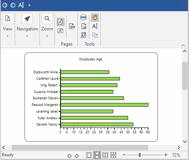
Task: Open the Find magnifier over page icon
Action: (x=83, y=35)
